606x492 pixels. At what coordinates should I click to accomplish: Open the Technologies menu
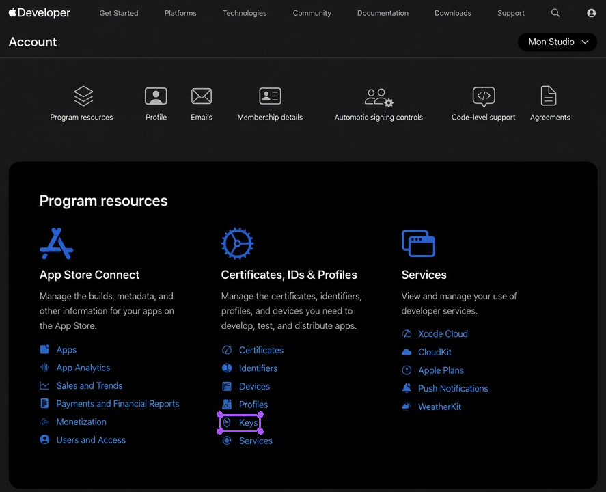click(245, 13)
